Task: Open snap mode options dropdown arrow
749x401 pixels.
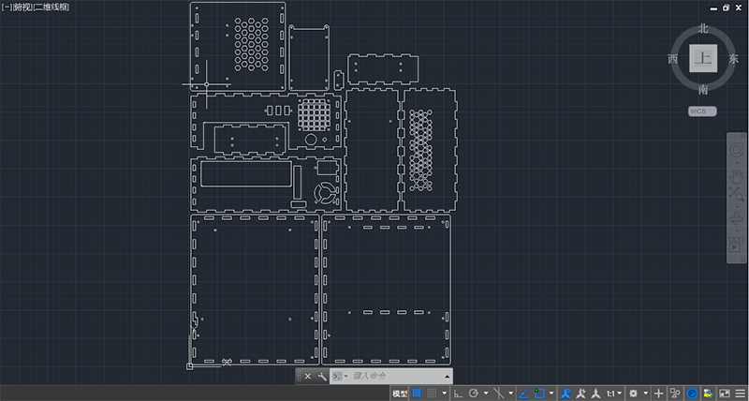Action: pos(444,394)
